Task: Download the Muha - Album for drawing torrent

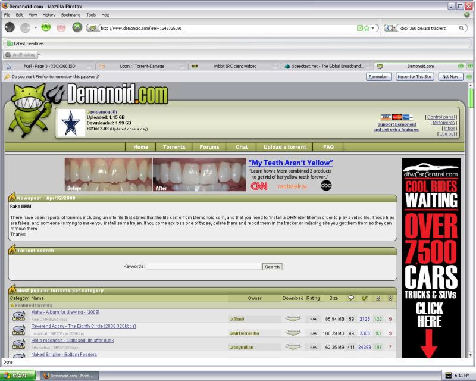Action: [x=293, y=318]
